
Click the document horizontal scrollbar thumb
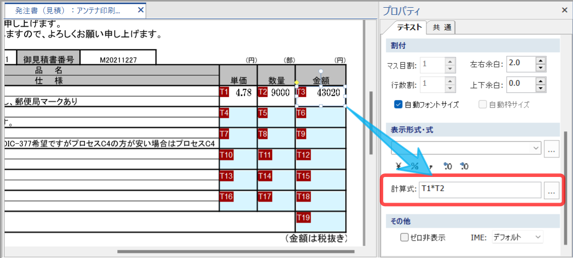click(x=236, y=251)
